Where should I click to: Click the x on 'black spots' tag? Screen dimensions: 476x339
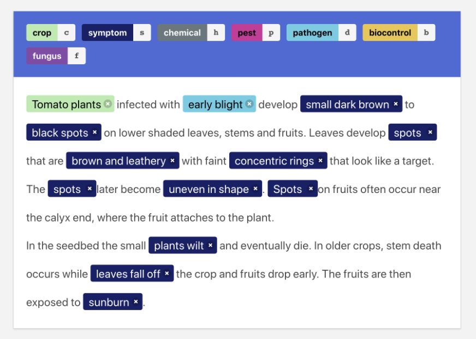point(94,132)
